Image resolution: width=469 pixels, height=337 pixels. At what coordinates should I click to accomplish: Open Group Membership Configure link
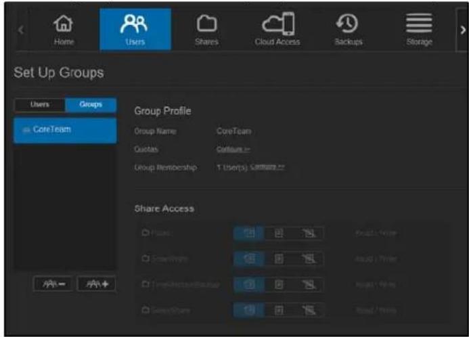tap(267, 167)
